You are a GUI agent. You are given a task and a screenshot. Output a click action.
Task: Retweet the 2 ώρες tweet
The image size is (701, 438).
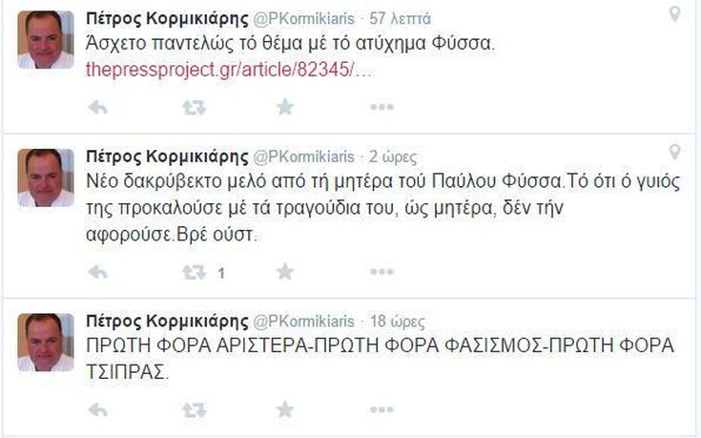[x=194, y=272]
